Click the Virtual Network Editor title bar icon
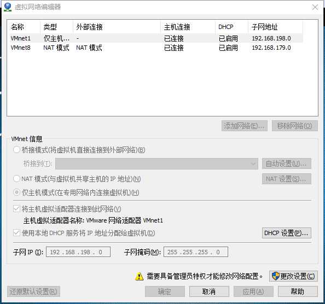 pos(8,7)
